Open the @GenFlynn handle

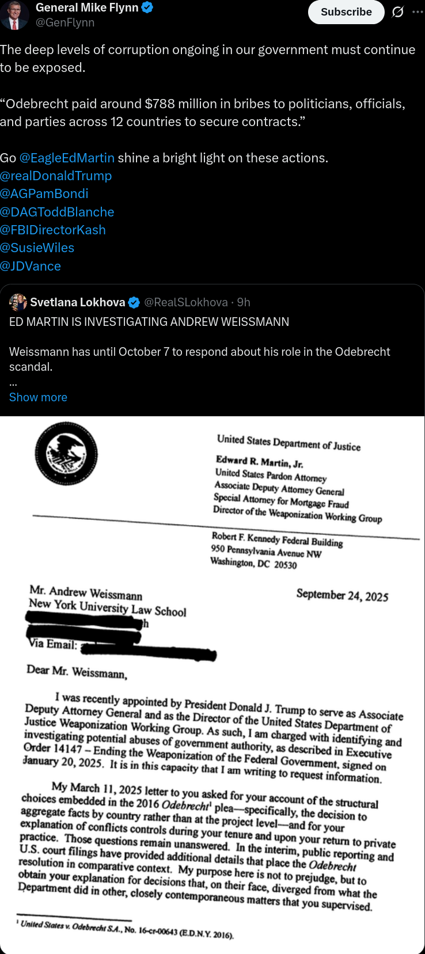pos(65,22)
